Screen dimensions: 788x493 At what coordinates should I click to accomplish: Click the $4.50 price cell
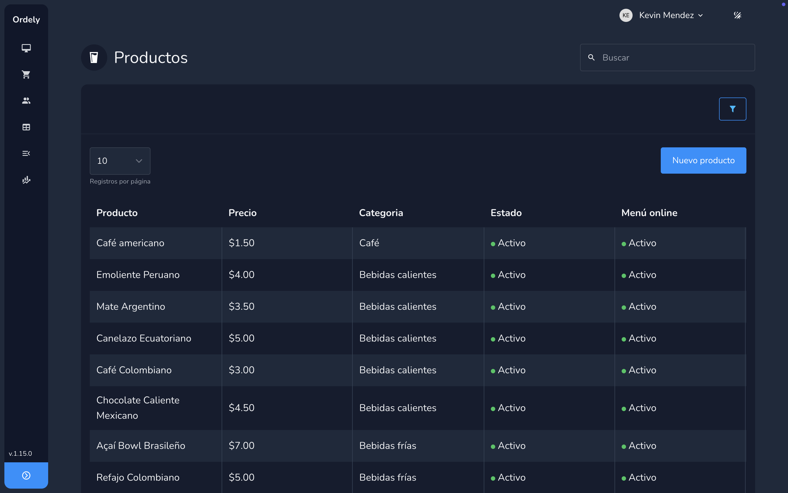pos(241,408)
